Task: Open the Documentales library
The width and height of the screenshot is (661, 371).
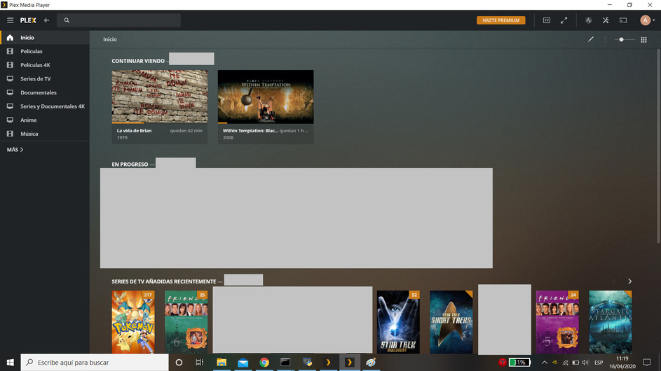Action: [x=45, y=92]
